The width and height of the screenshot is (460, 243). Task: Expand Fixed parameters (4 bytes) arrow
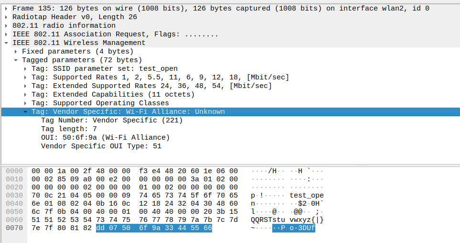coord(16,51)
